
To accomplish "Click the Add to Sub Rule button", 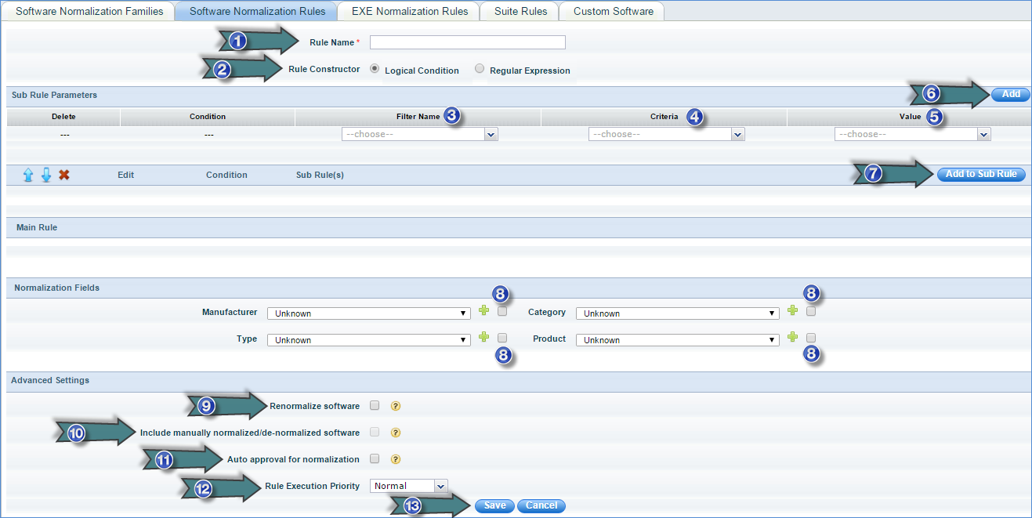I will pyautogui.click(x=980, y=174).
